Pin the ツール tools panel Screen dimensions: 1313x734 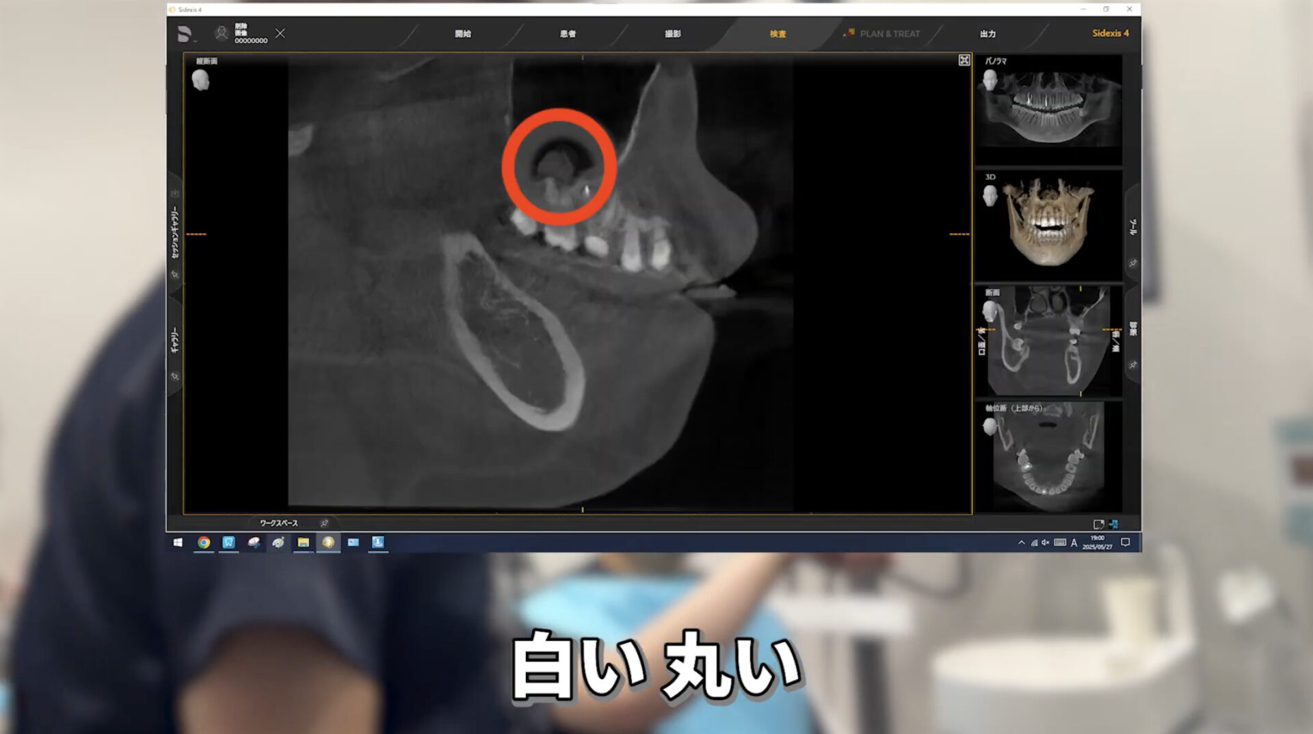pos(1133,263)
